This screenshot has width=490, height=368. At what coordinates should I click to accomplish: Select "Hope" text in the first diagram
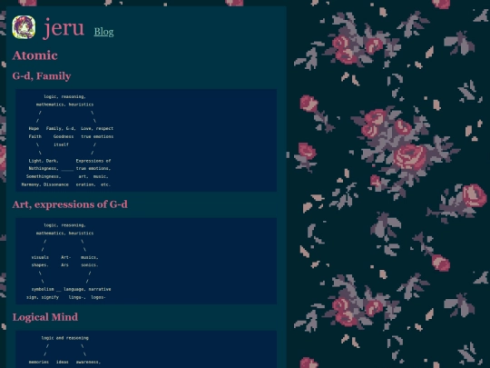point(34,129)
